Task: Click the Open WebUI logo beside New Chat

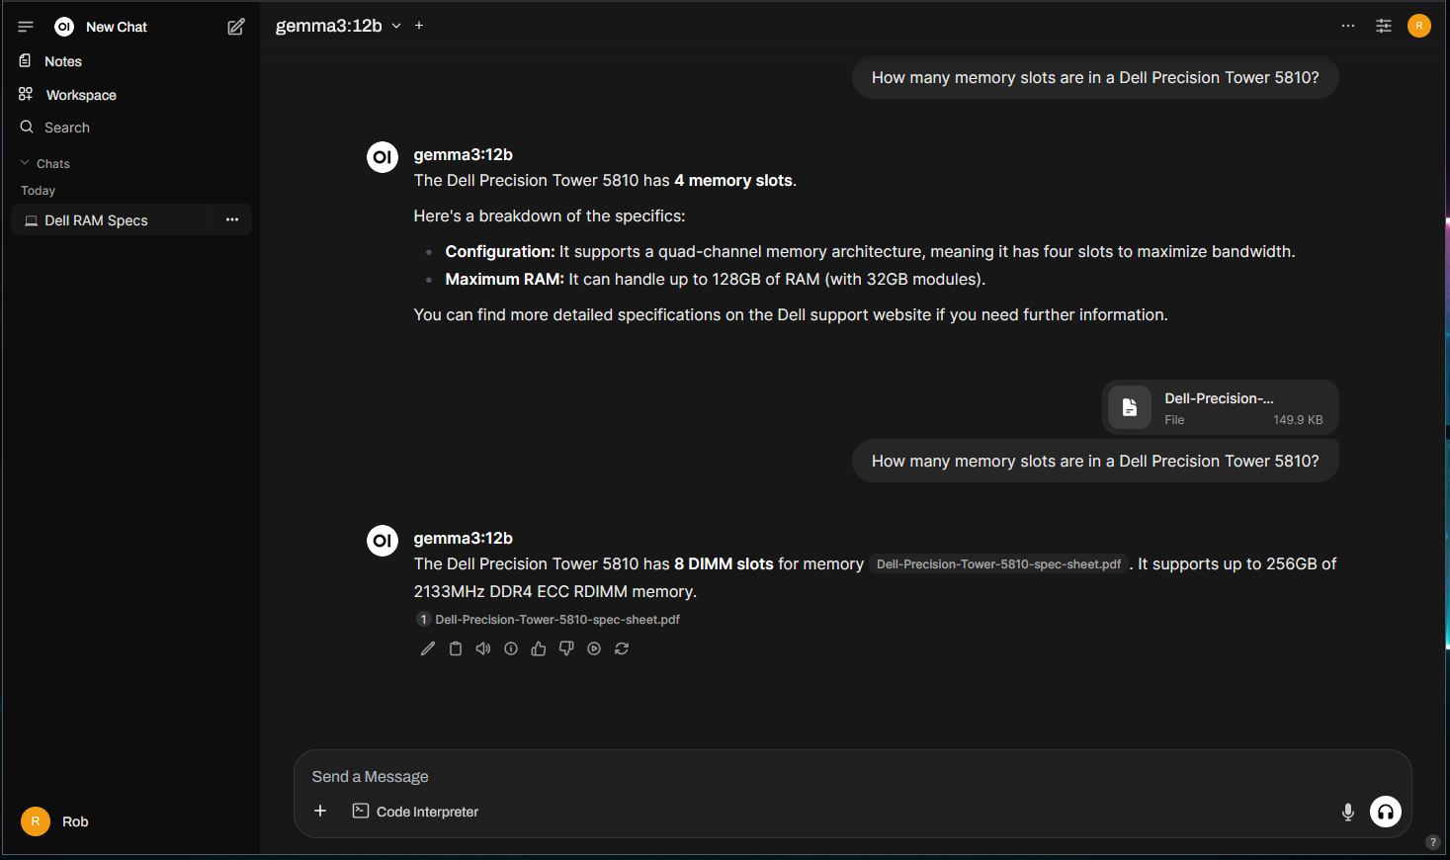Action: click(64, 27)
